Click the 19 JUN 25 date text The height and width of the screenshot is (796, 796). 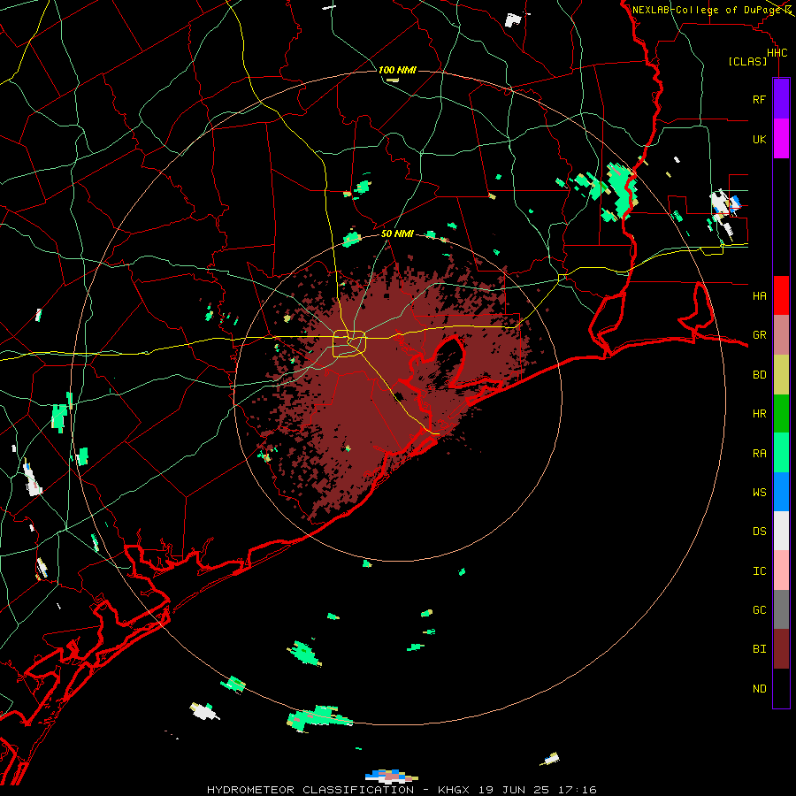coord(514,790)
